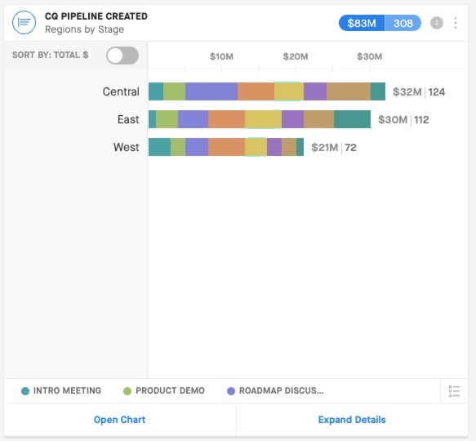Viewport: 476px width, 441px height.
Task: Click Expand Details link
Action: coord(352,420)
